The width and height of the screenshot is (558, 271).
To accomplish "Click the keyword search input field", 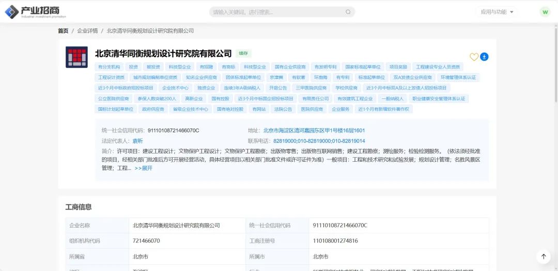I will pyautogui.click(x=276, y=12).
